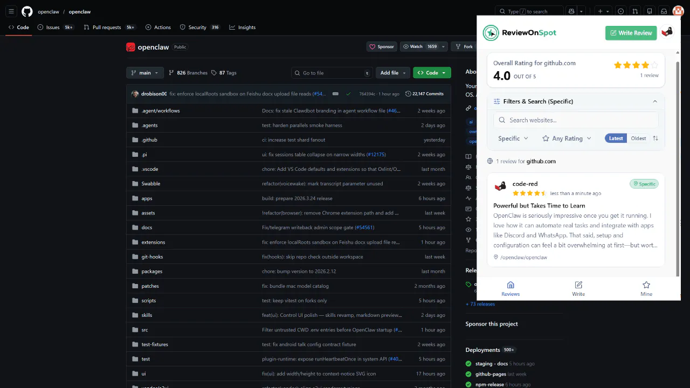Click the sort order arrows icon
This screenshot has width=690, height=388.
coord(655,138)
